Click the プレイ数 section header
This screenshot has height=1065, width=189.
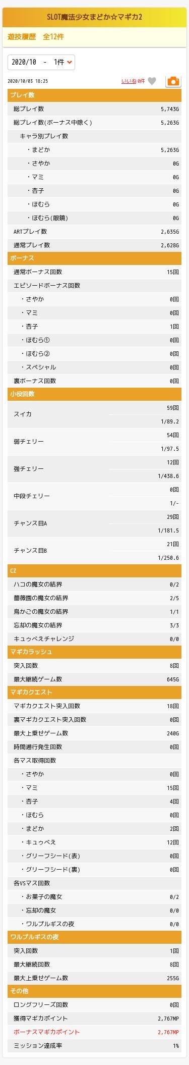click(x=94, y=95)
